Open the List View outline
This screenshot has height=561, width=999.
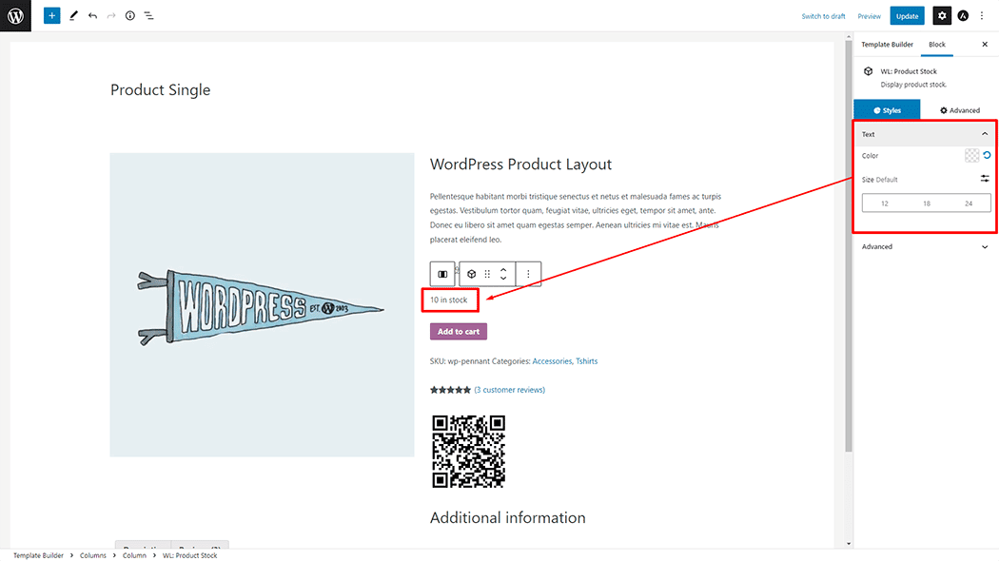pos(149,16)
